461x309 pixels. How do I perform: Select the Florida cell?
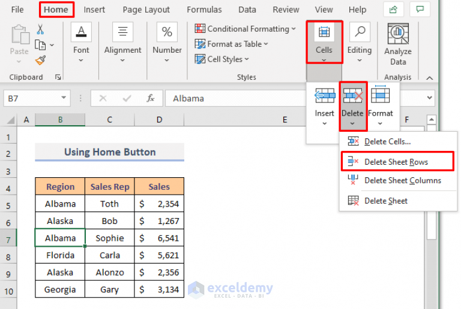point(60,255)
